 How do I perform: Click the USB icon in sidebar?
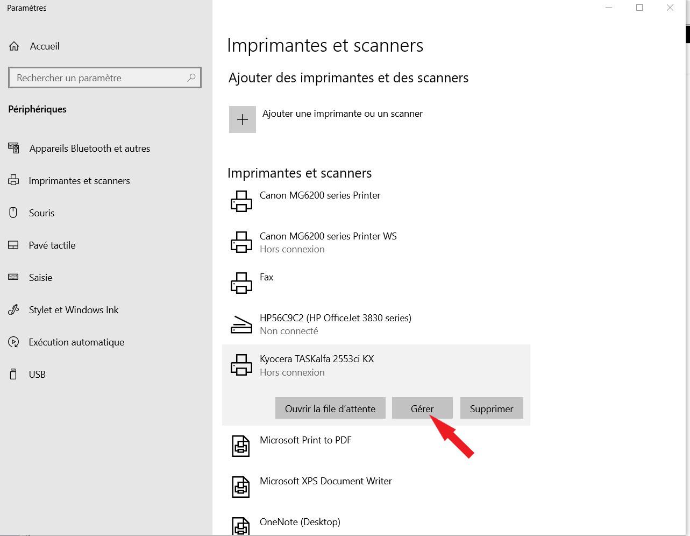point(13,374)
